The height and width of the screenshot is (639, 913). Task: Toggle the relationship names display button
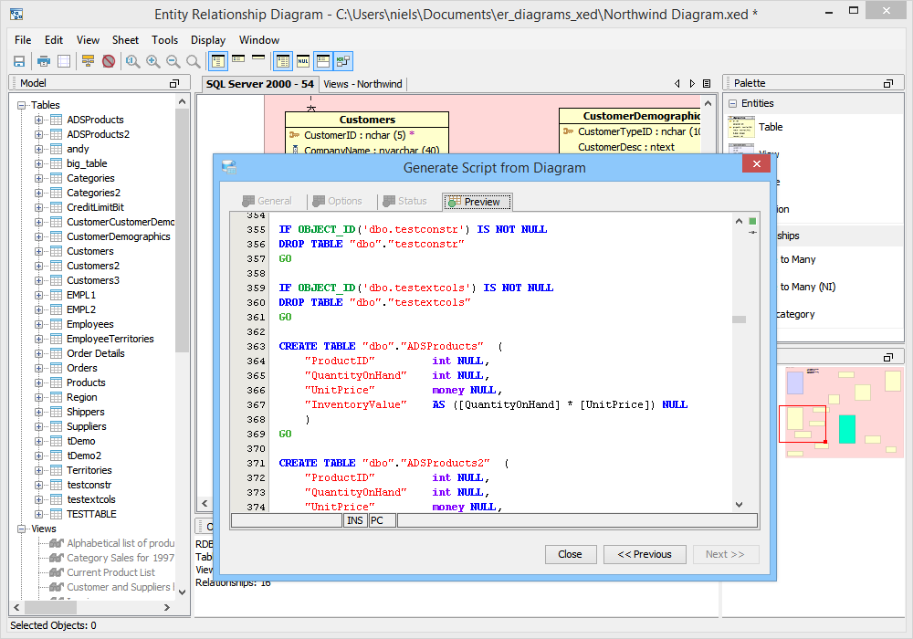(x=343, y=61)
